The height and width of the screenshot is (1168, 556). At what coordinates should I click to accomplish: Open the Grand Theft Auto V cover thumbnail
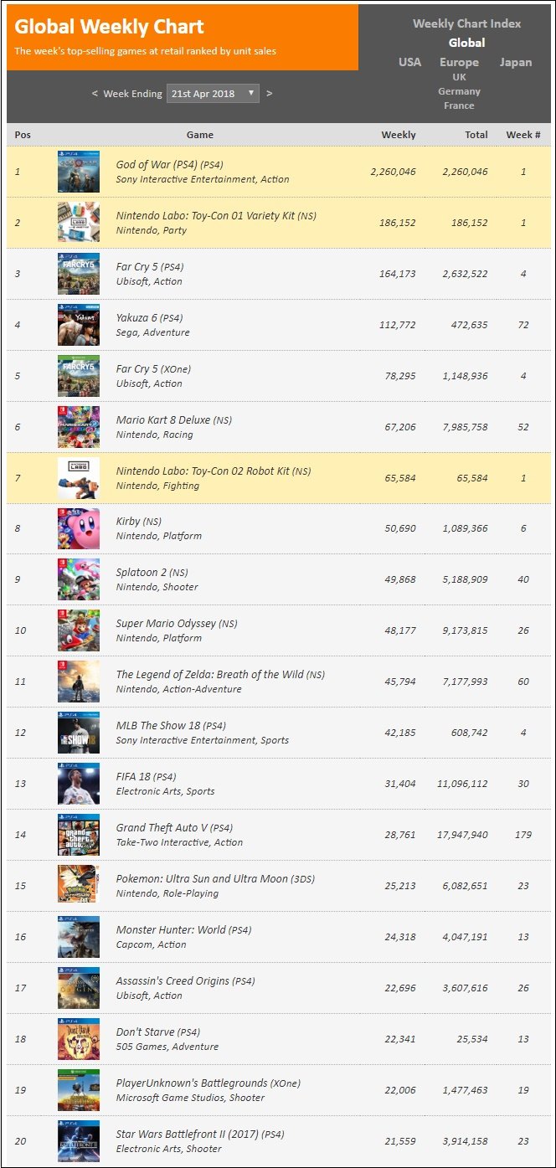pos(79,836)
